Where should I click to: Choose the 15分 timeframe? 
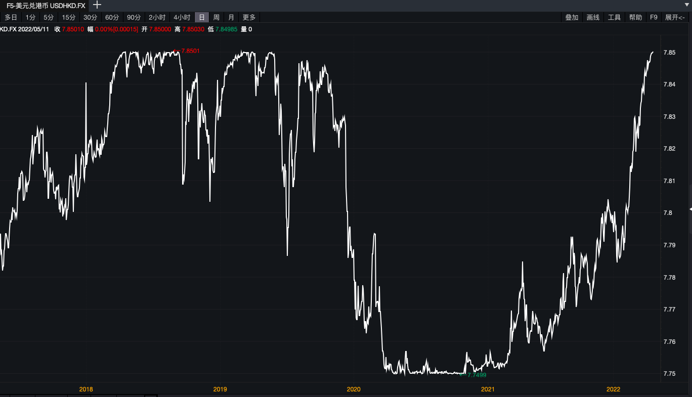68,17
